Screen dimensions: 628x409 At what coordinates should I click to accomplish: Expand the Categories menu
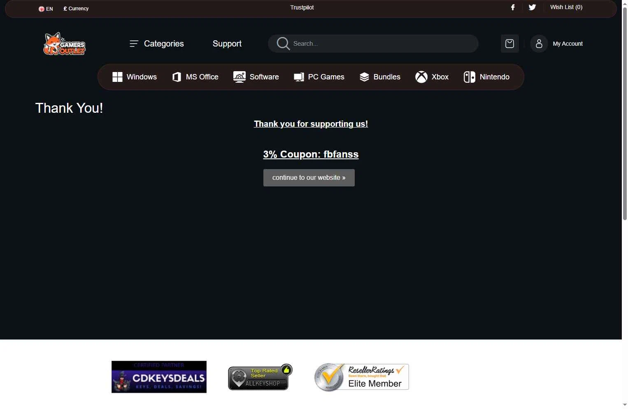pos(157,44)
